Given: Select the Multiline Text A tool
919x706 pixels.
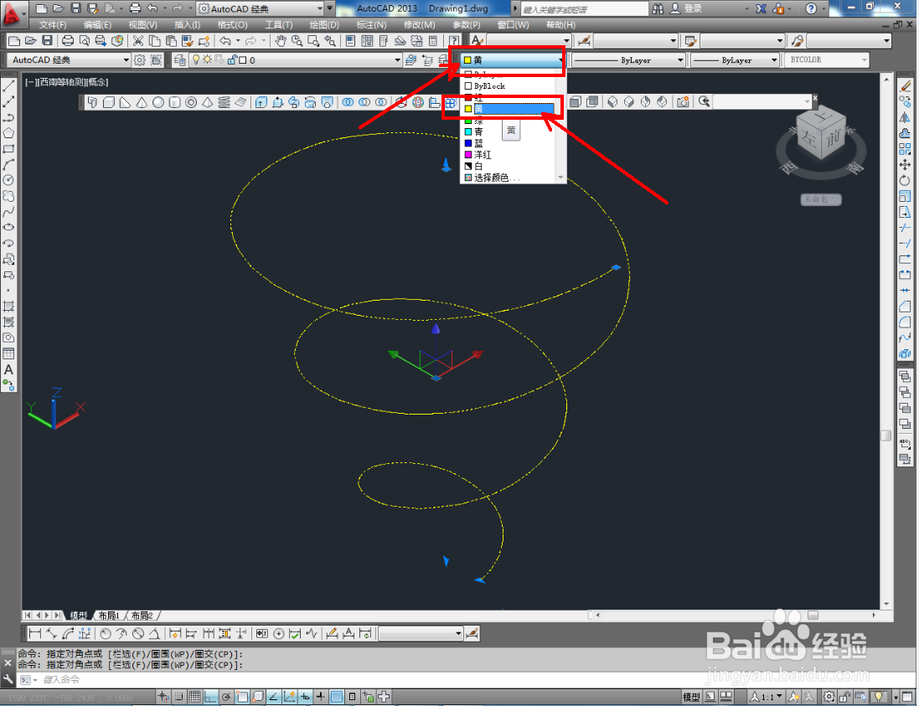Looking at the screenshot, I should tap(8, 369).
